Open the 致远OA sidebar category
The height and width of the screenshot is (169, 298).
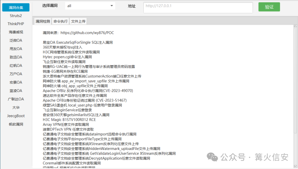[x=16, y=57]
